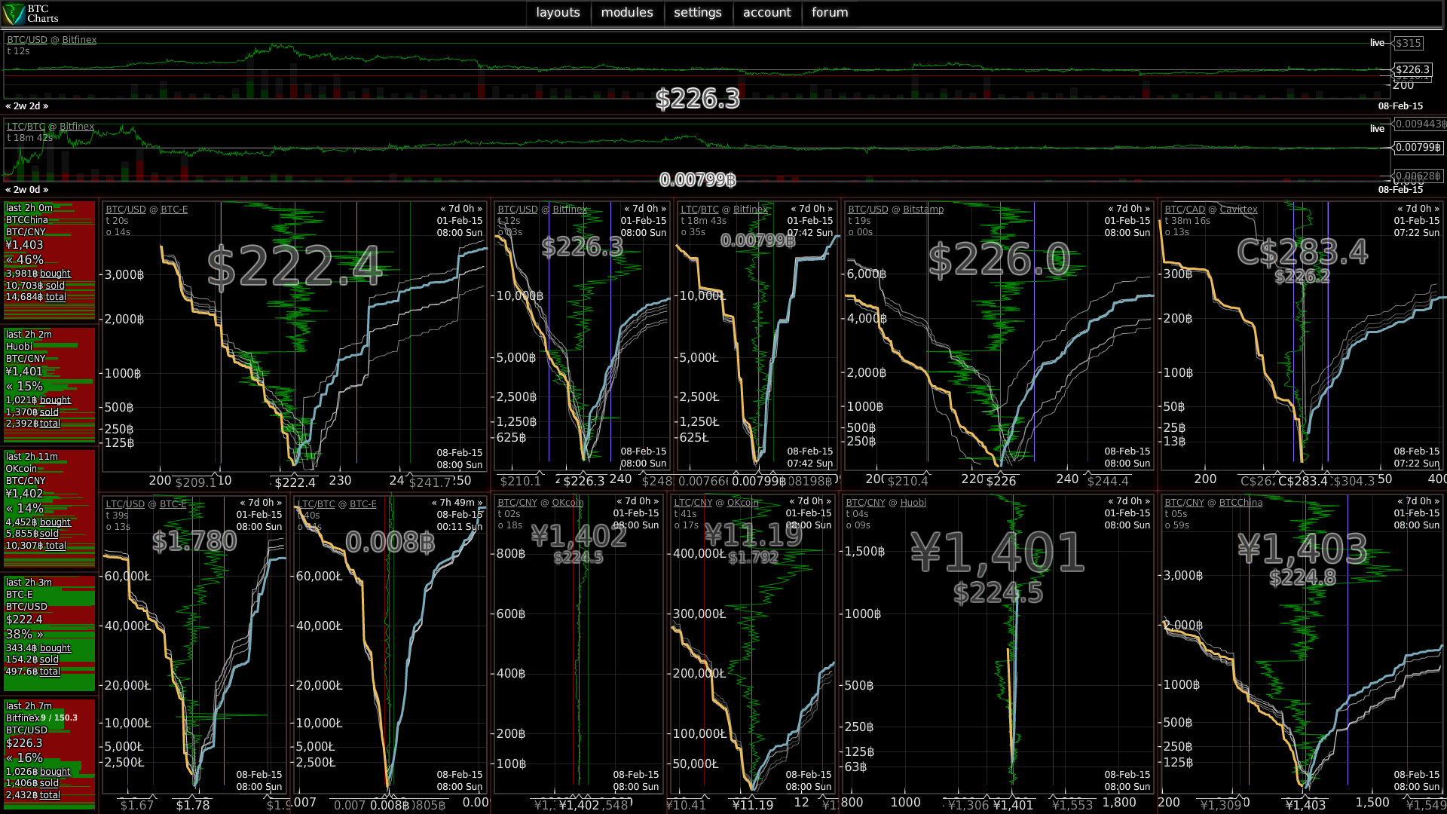This screenshot has height=814, width=1447.
Task: Click '1,026฿ bought' in Bitfinex sidebar panel
Action: point(38,772)
